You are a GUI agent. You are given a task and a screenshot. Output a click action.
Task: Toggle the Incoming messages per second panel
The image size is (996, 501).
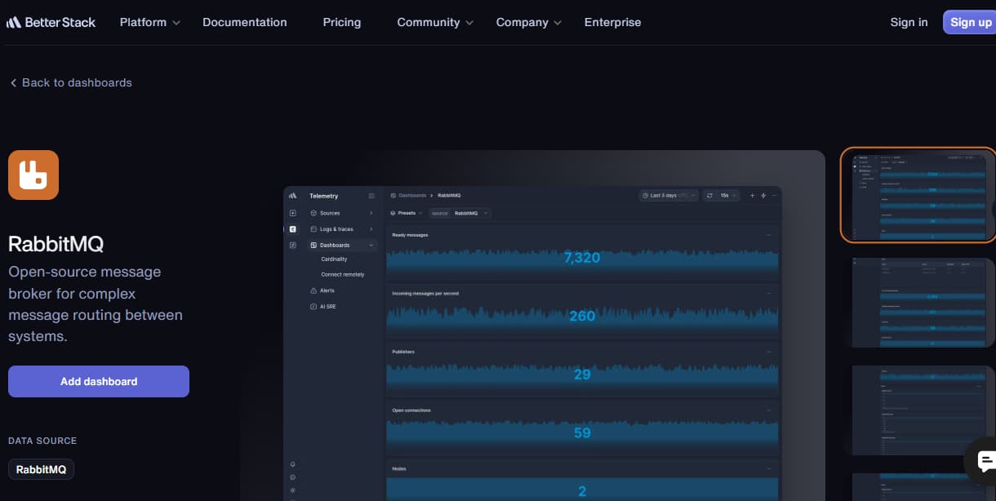[x=767, y=293]
